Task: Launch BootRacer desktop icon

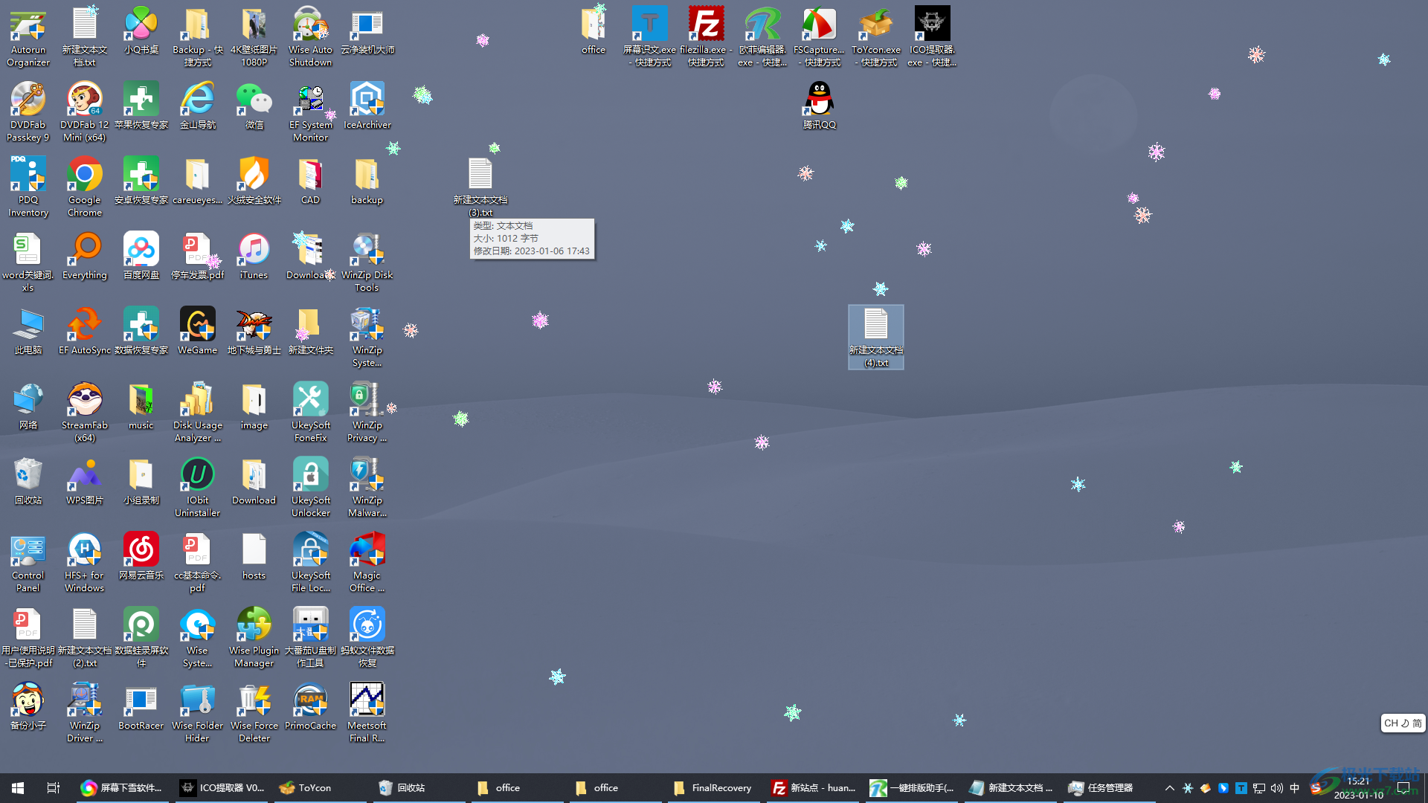Action: click(141, 707)
